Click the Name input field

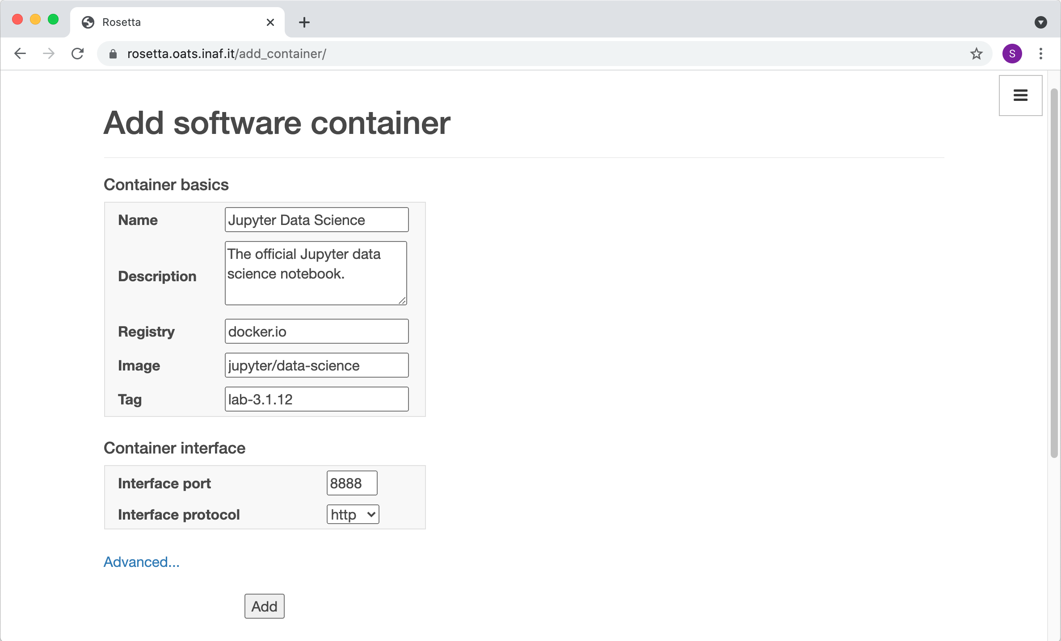(x=316, y=220)
